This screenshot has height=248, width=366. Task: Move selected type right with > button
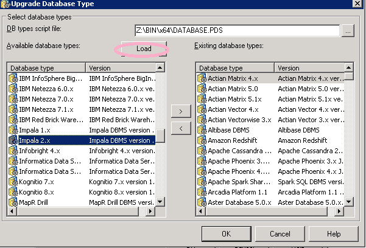click(181, 111)
